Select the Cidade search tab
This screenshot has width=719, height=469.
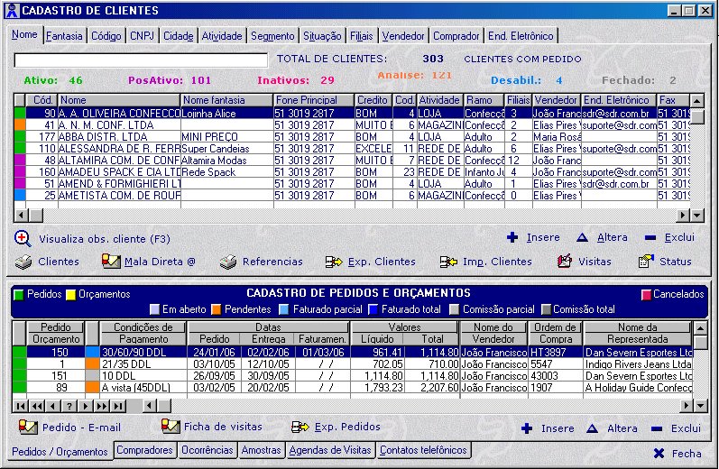[179, 36]
